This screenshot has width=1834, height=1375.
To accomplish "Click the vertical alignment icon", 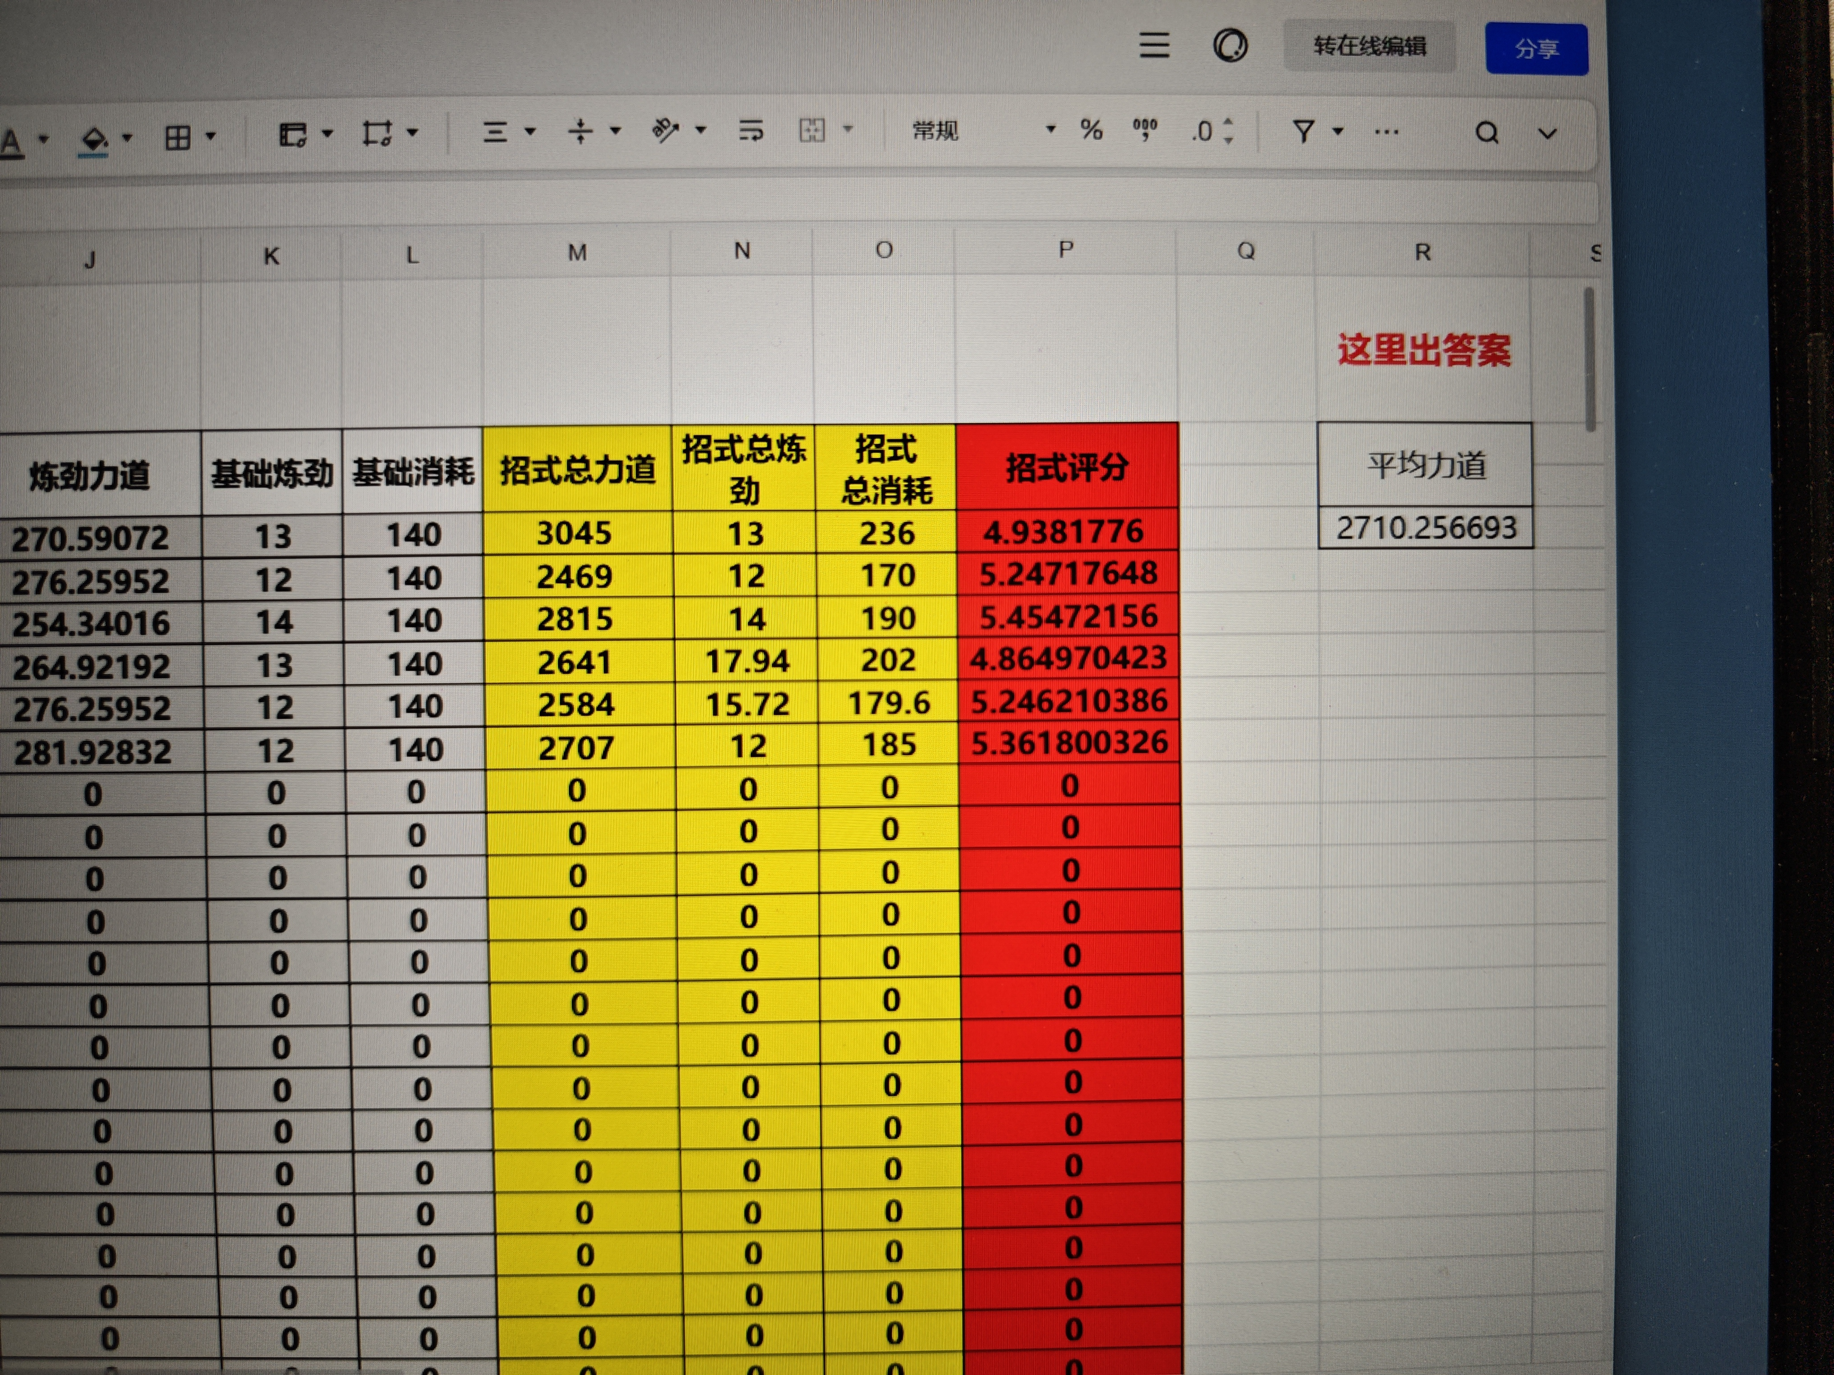I will pyautogui.click(x=580, y=130).
